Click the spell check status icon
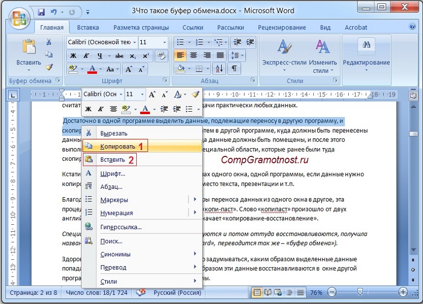The image size is (423, 304). pos(141,292)
